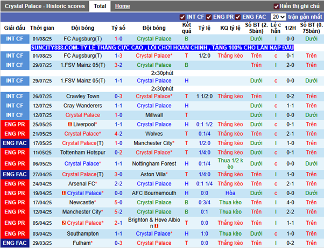Screen dimensions: 324x248
Task: Open the SUNCITY888.COM banner ad
Action: pos(162,47)
